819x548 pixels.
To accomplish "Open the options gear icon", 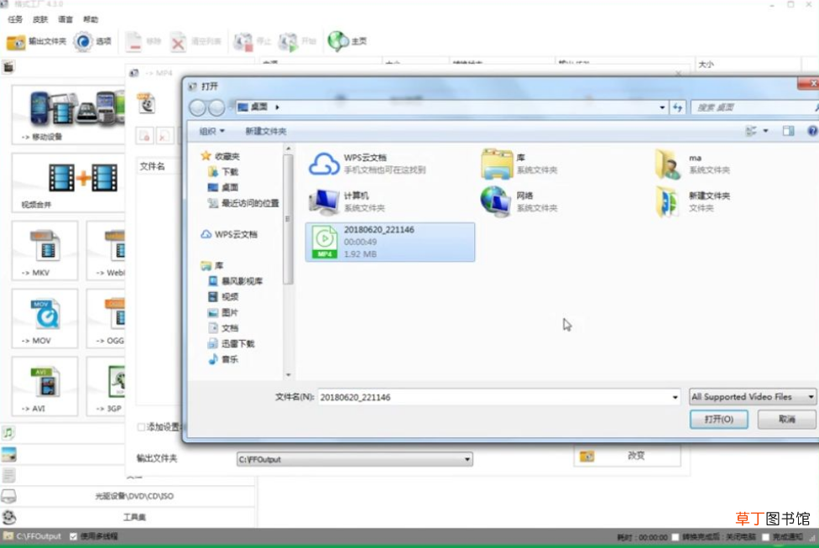I will point(82,41).
